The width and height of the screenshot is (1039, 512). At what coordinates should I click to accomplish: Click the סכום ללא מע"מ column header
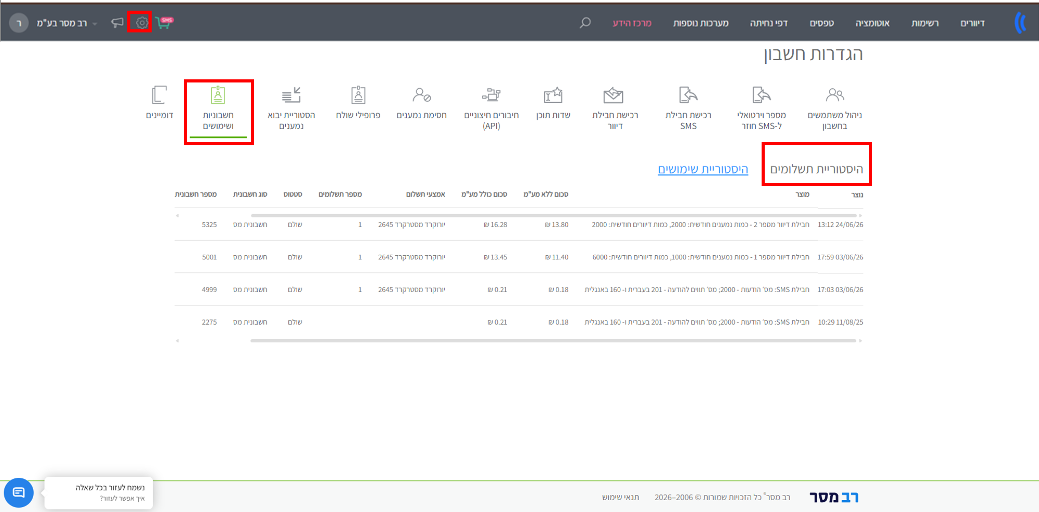[546, 195]
